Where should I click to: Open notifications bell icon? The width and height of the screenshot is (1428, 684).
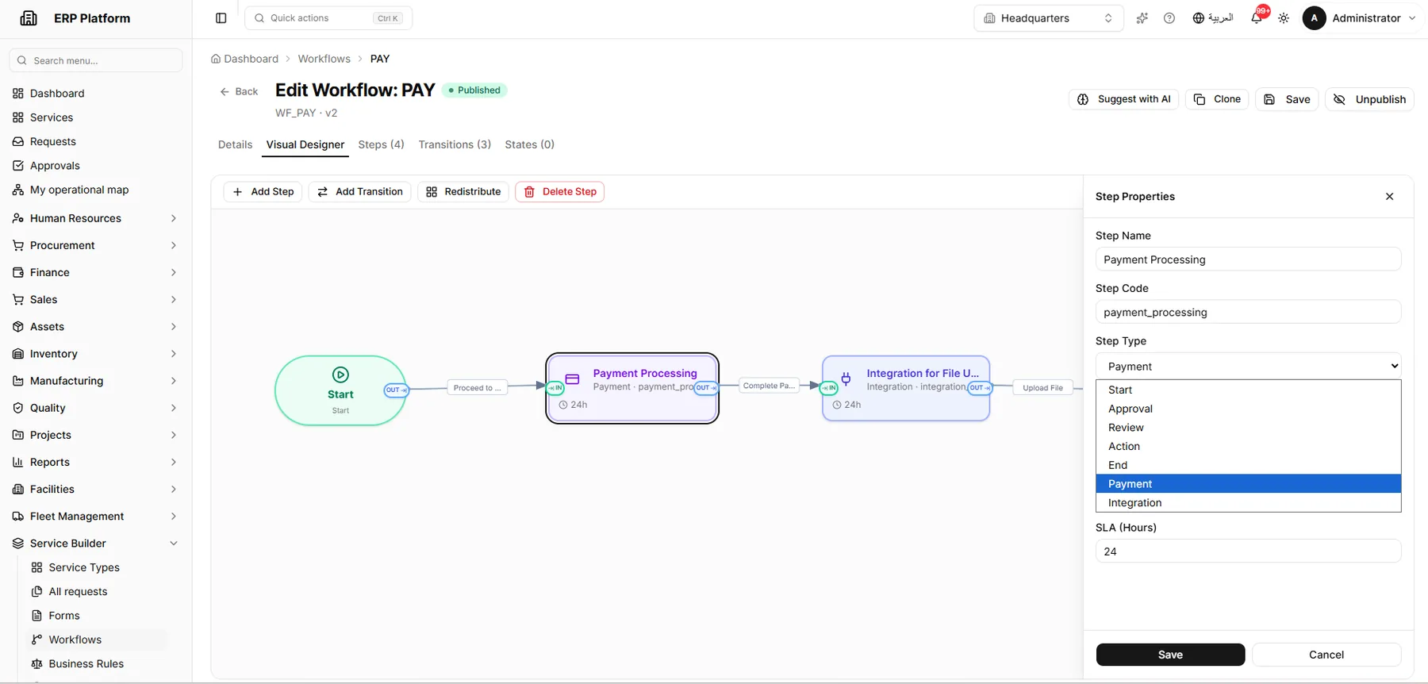click(x=1257, y=17)
